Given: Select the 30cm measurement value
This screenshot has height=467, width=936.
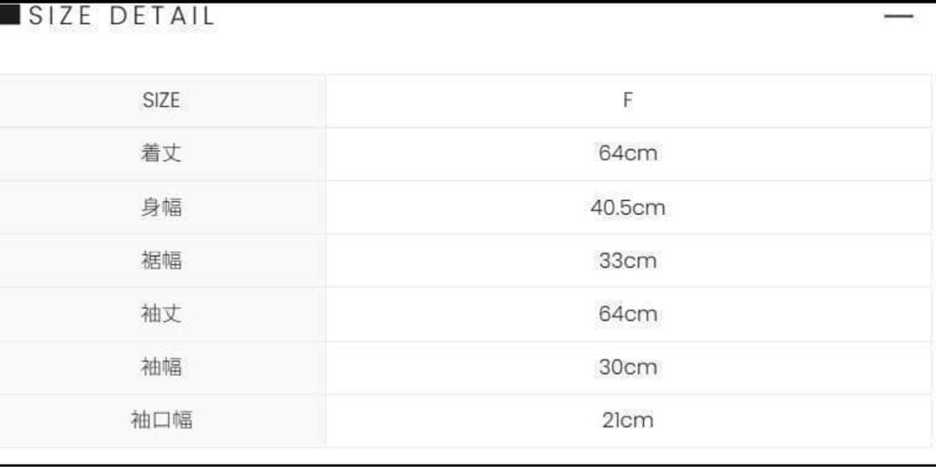Looking at the screenshot, I should [x=627, y=367].
